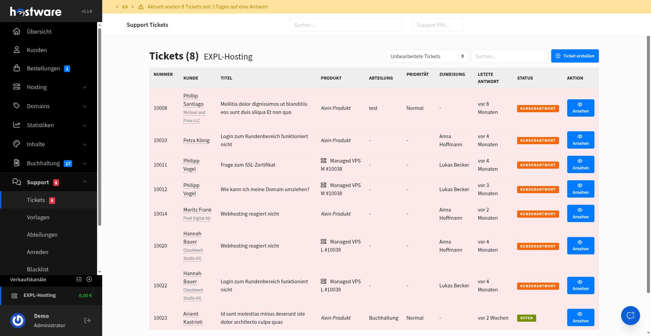
Task: Open Übersicht home icon in sidebar
Action: [x=16, y=31]
